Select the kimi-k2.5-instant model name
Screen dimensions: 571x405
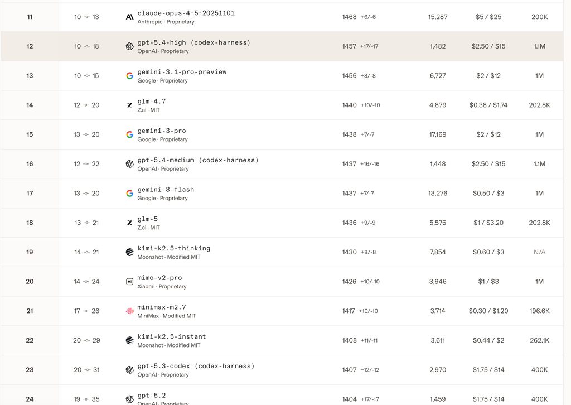pos(172,336)
